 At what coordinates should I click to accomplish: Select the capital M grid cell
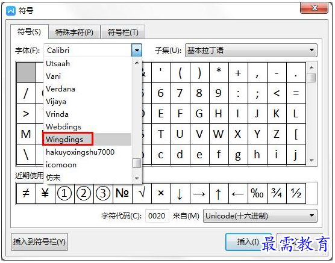tap(26, 134)
